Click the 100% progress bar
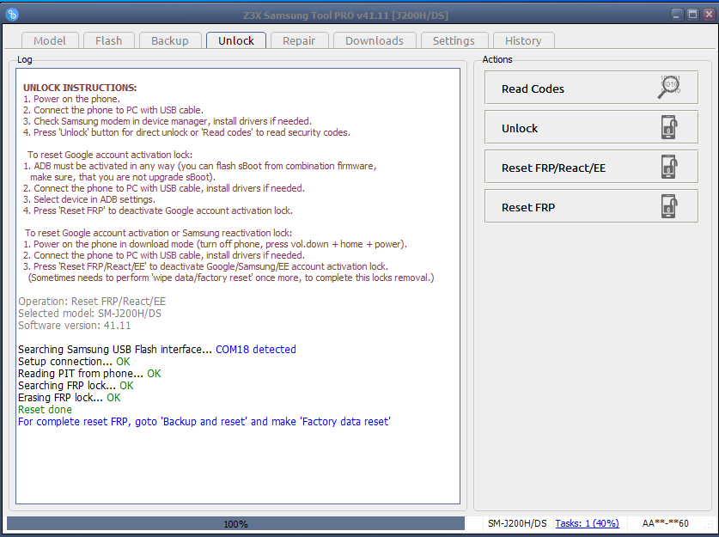Image resolution: width=719 pixels, height=537 pixels. click(x=235, y=524)
